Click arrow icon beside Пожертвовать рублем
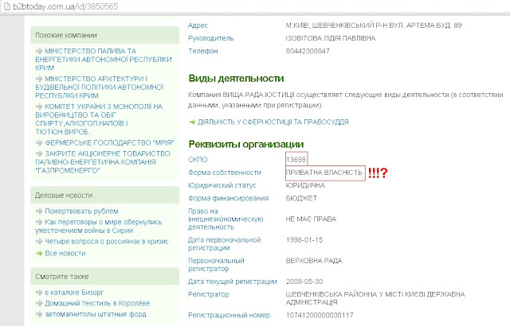Viewport: 510px width, 326px height. (x=39, y=212)
